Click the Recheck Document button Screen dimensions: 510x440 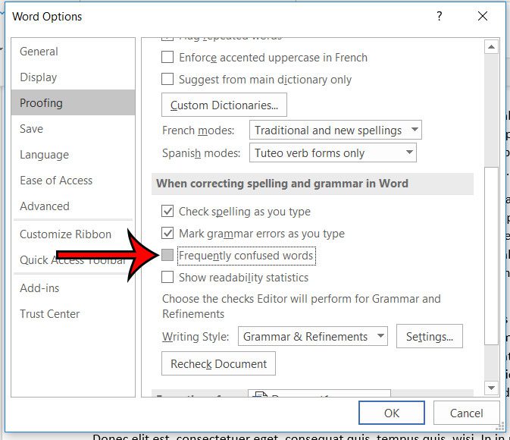point(218,363)
